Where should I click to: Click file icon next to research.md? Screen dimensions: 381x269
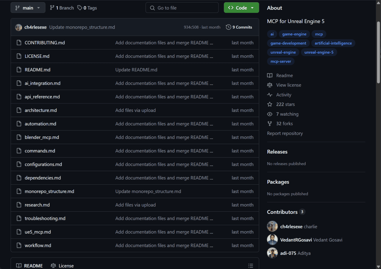tap(19, 205)
